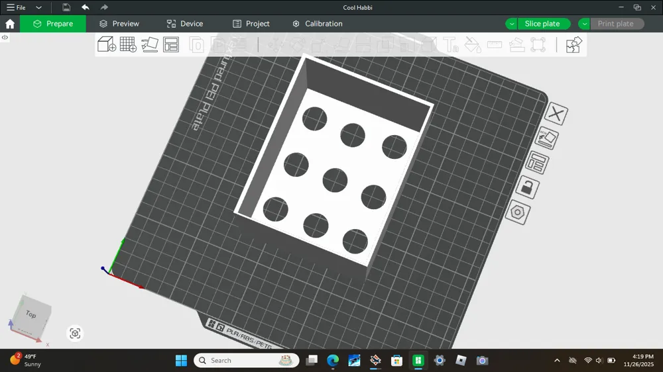Viewport: 663px width, 372px height.
Task: Select the faded Cut tool icon
Action: click(364, 45)
